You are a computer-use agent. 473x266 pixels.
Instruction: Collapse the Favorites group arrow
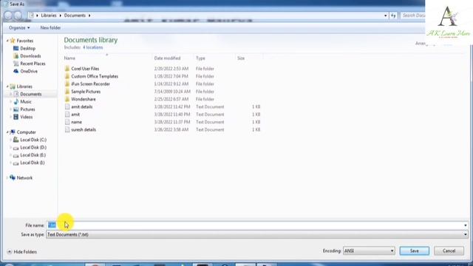tap(7, 41)
